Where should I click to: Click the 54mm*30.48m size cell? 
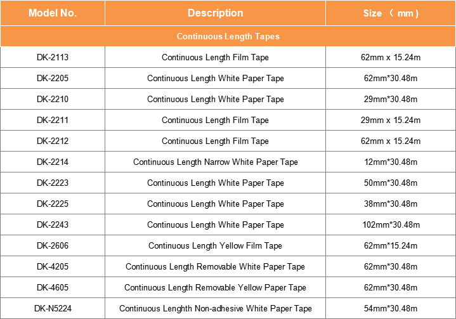point(391,309)
